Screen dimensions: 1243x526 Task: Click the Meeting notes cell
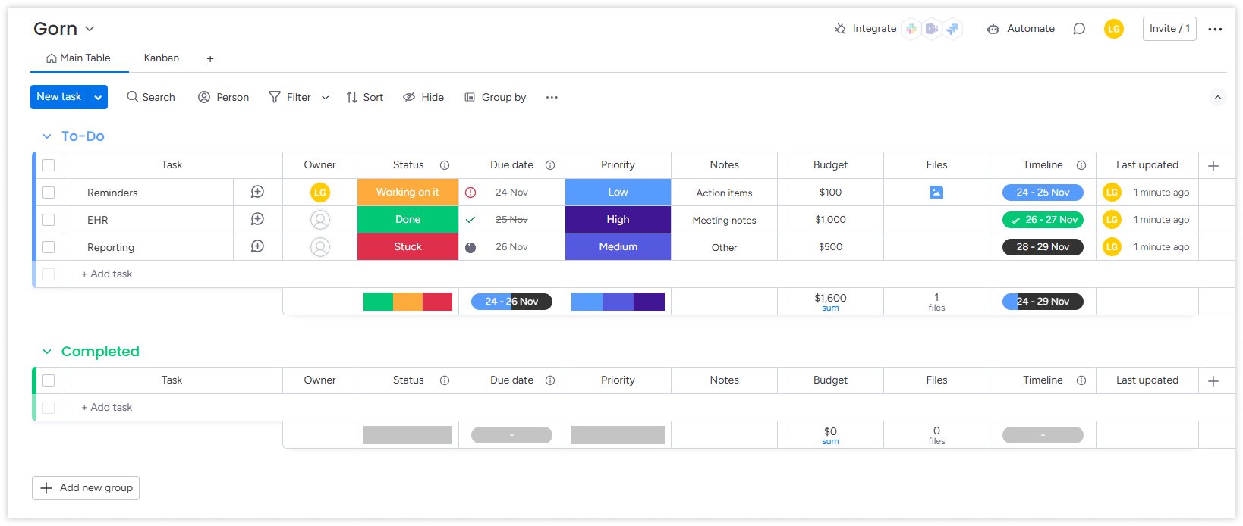tap(724, 220)
